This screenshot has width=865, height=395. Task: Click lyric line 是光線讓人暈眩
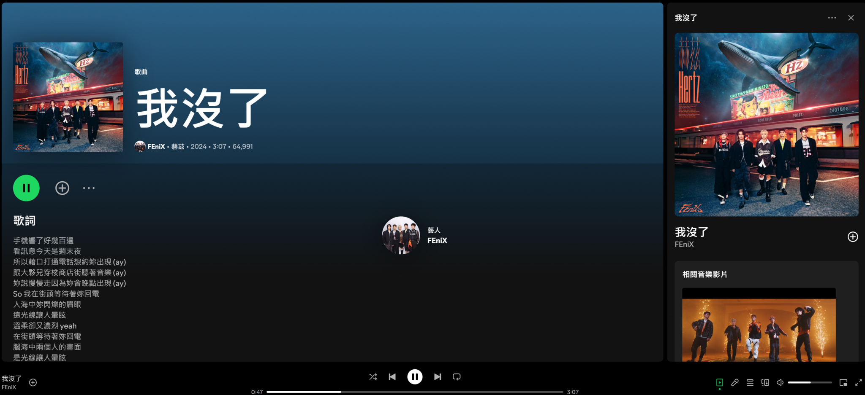click(40, 357)
